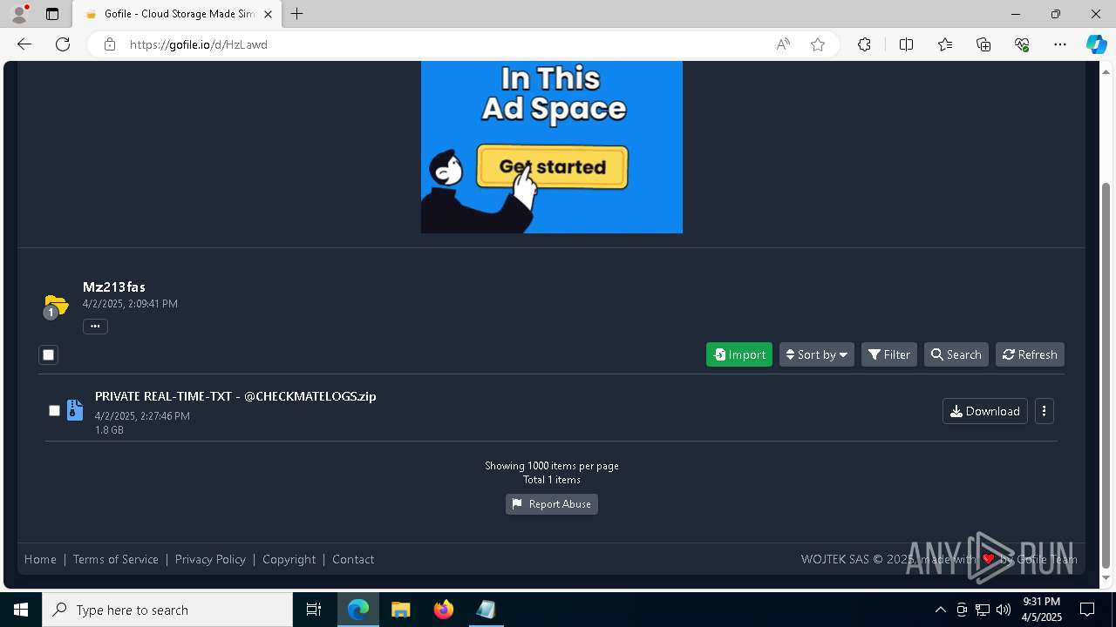
Task: Open Browser essentials
Action: point(1022,44)
